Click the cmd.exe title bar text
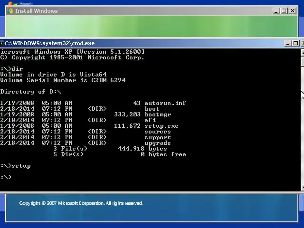The width and height of the screenshot is (304, 228). 50,43
